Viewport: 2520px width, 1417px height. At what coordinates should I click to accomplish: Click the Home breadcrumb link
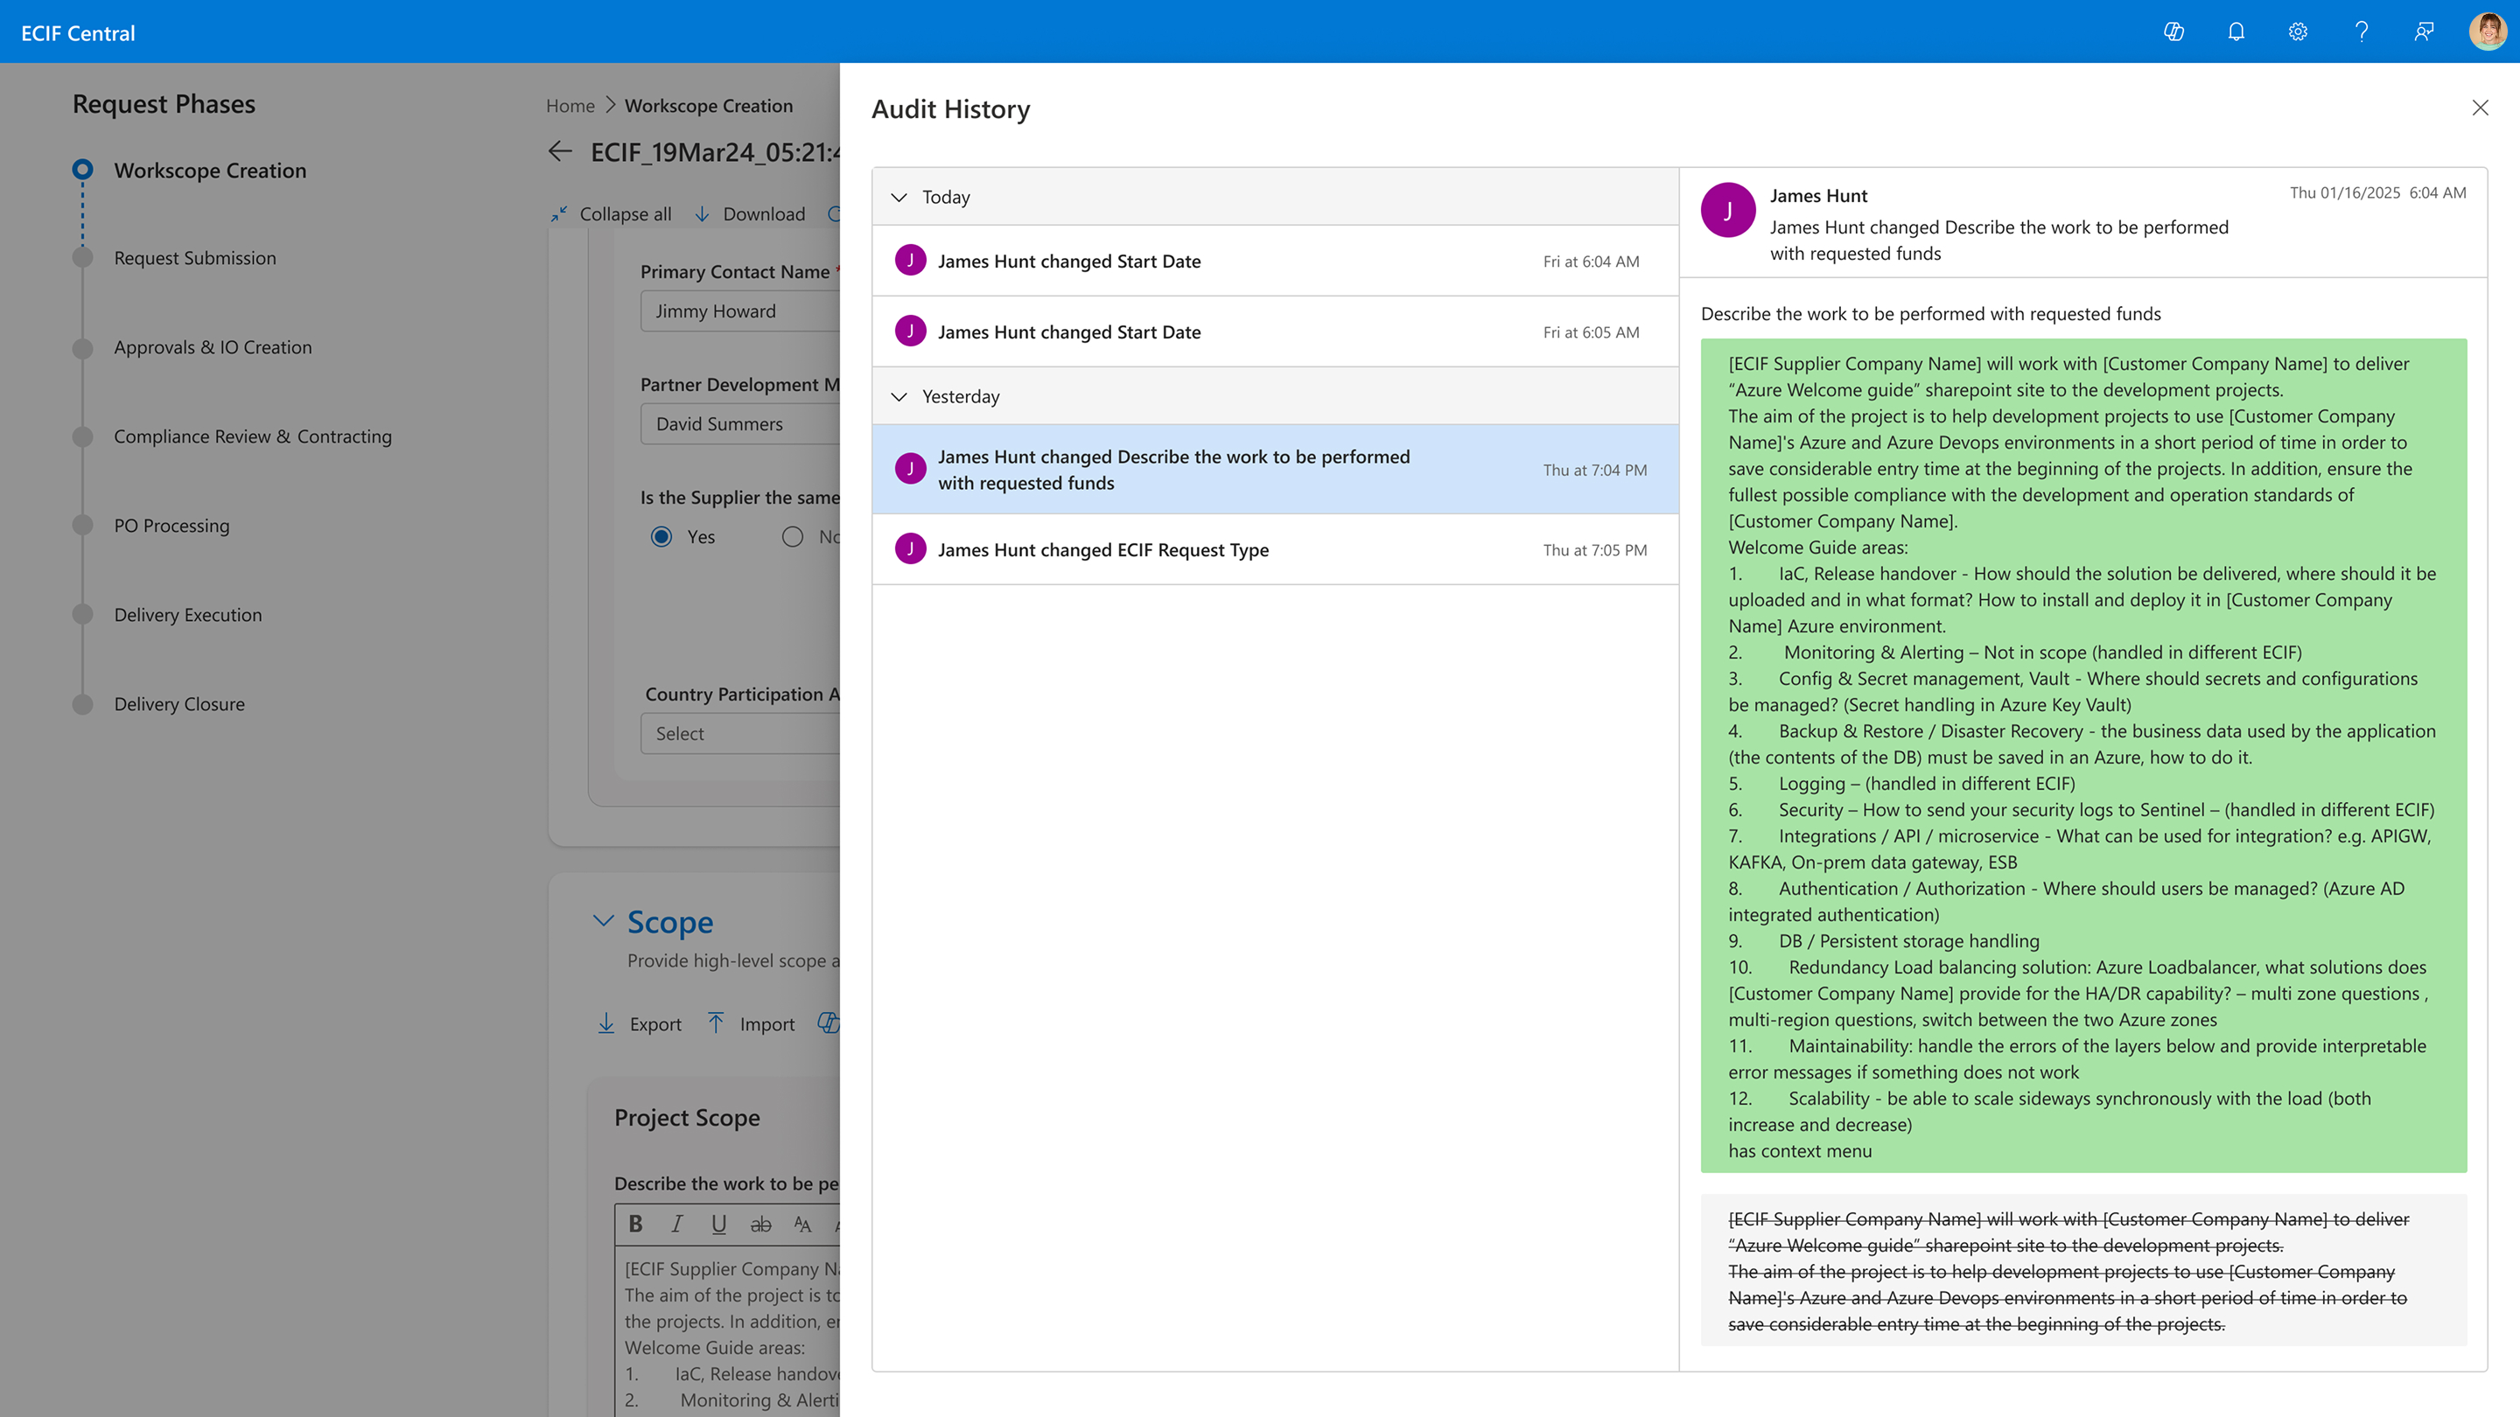point(570,106)
